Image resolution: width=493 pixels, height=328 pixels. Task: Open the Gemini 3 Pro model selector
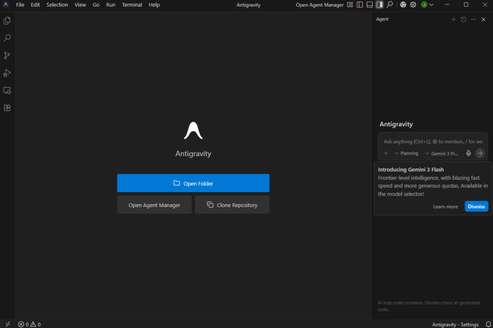[441, 153]
